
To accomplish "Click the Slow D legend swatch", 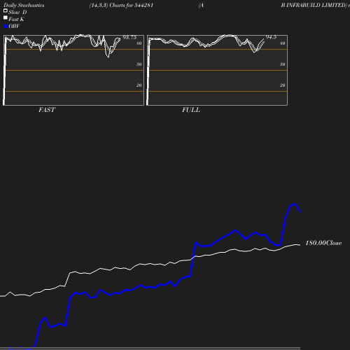I will pos(6,10).
